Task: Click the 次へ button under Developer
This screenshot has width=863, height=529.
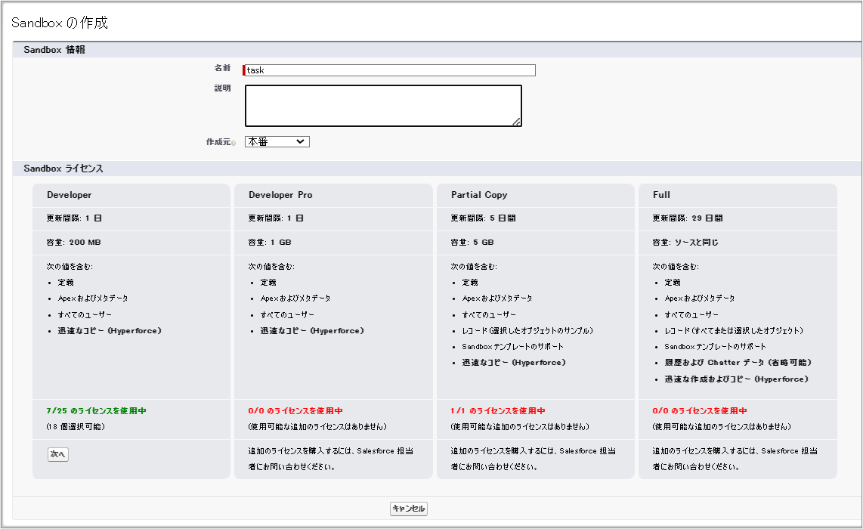Action: tap(57, 455)
